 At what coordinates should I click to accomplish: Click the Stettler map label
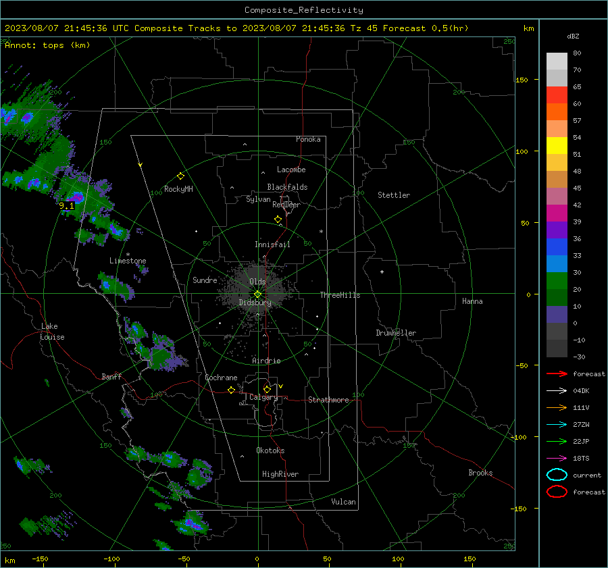[x=394, y=195]
